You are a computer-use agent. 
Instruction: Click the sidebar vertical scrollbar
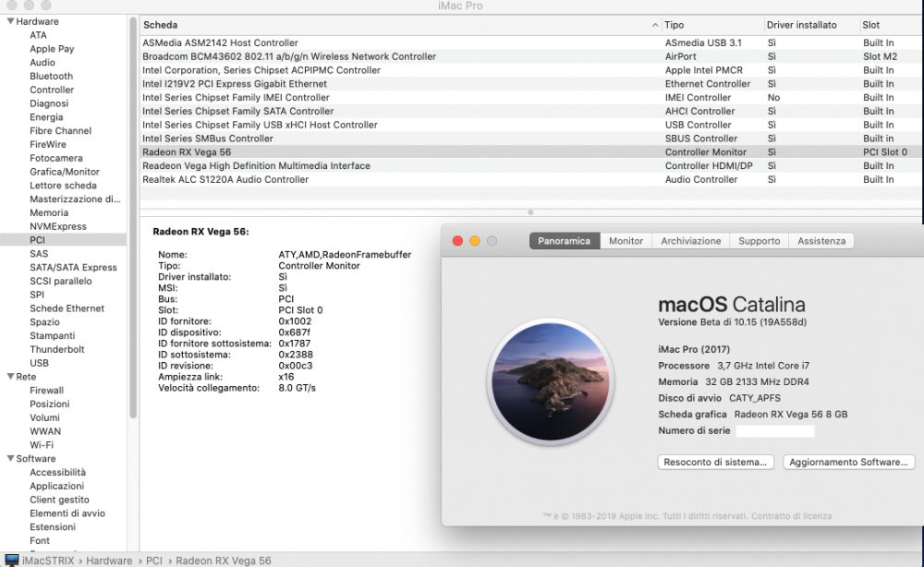[133, 218]
